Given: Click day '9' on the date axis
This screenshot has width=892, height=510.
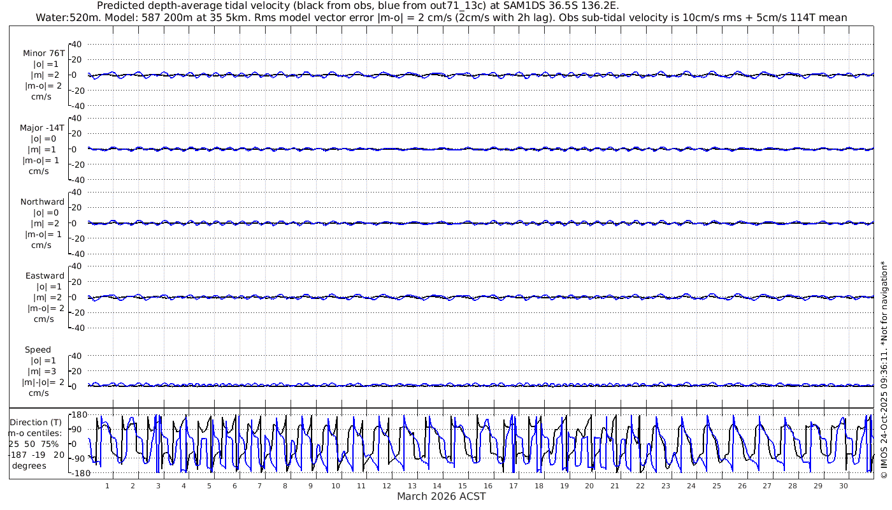Looking at the screenshot, I should tap(310, 486).
